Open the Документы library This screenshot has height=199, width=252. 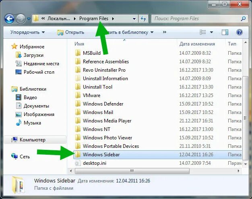36,106
